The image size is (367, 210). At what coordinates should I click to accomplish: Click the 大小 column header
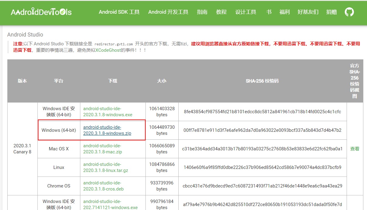162,81
